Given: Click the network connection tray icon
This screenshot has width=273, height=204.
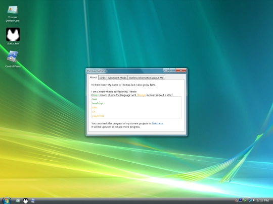Looking at the screenshot, I should click(251, 200).
